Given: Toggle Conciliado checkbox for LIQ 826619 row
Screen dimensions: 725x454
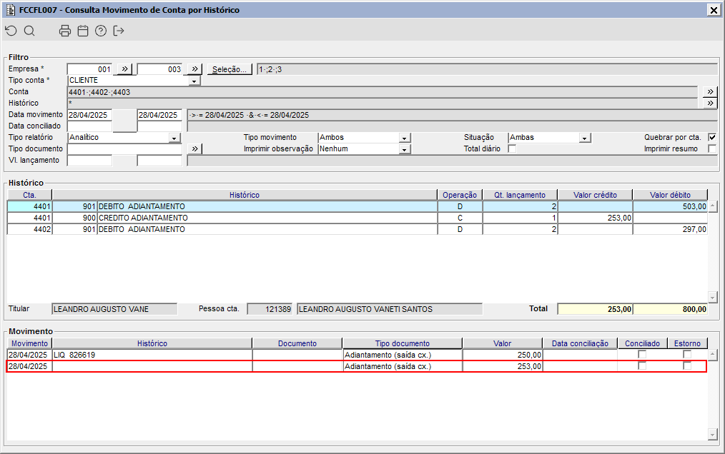Looking at the screenshot, I should tap(642, 355).
